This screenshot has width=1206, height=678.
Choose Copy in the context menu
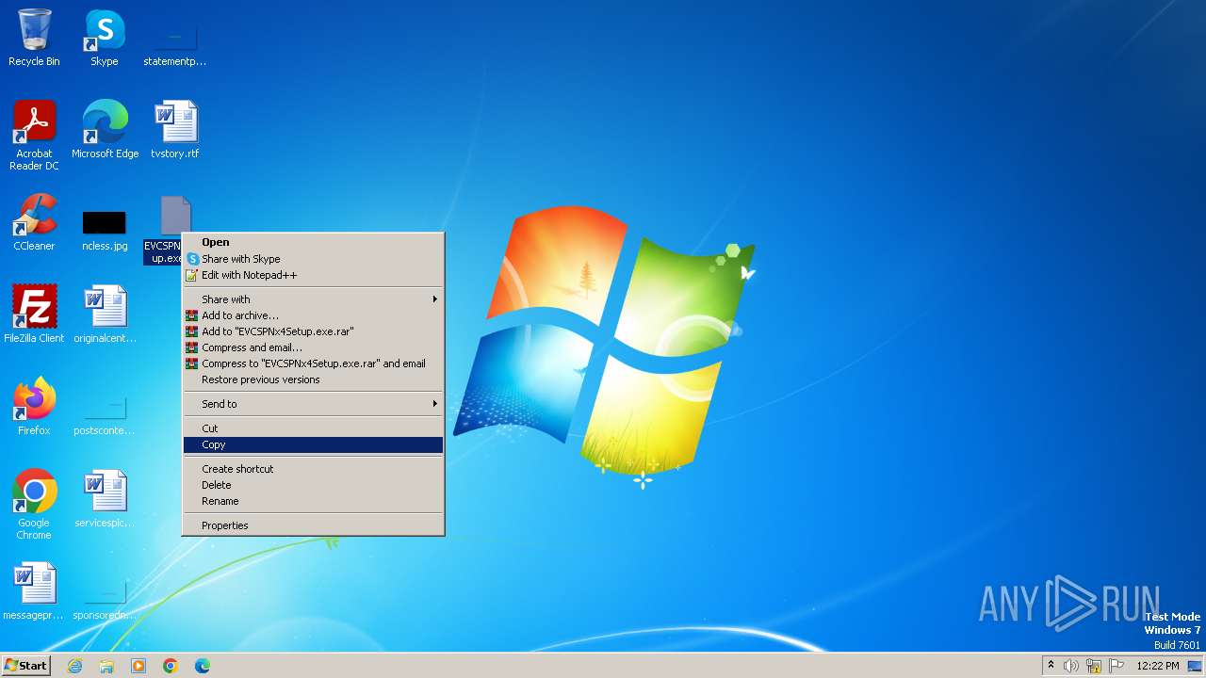[313, 444]
